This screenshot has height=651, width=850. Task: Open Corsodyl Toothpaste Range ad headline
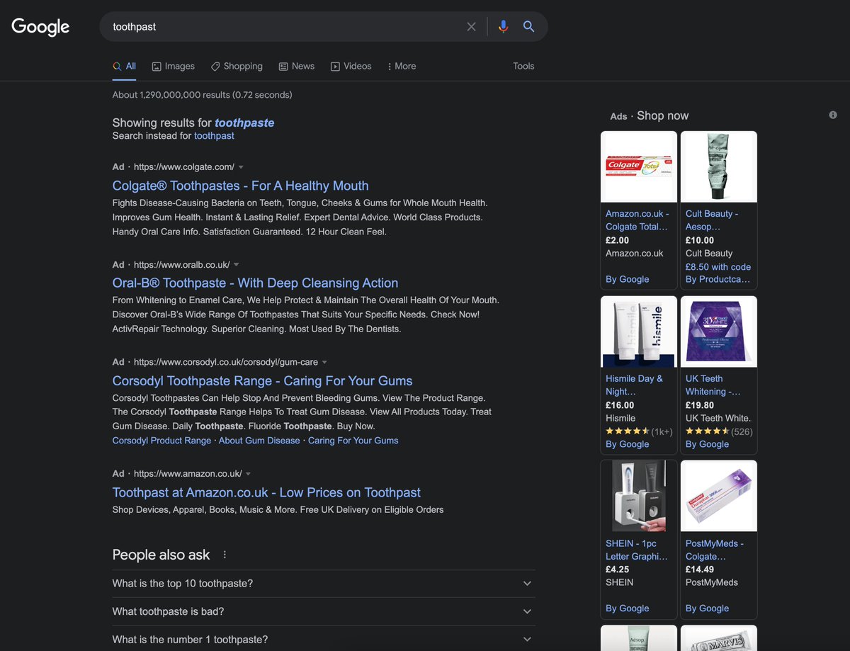point(262,380)
